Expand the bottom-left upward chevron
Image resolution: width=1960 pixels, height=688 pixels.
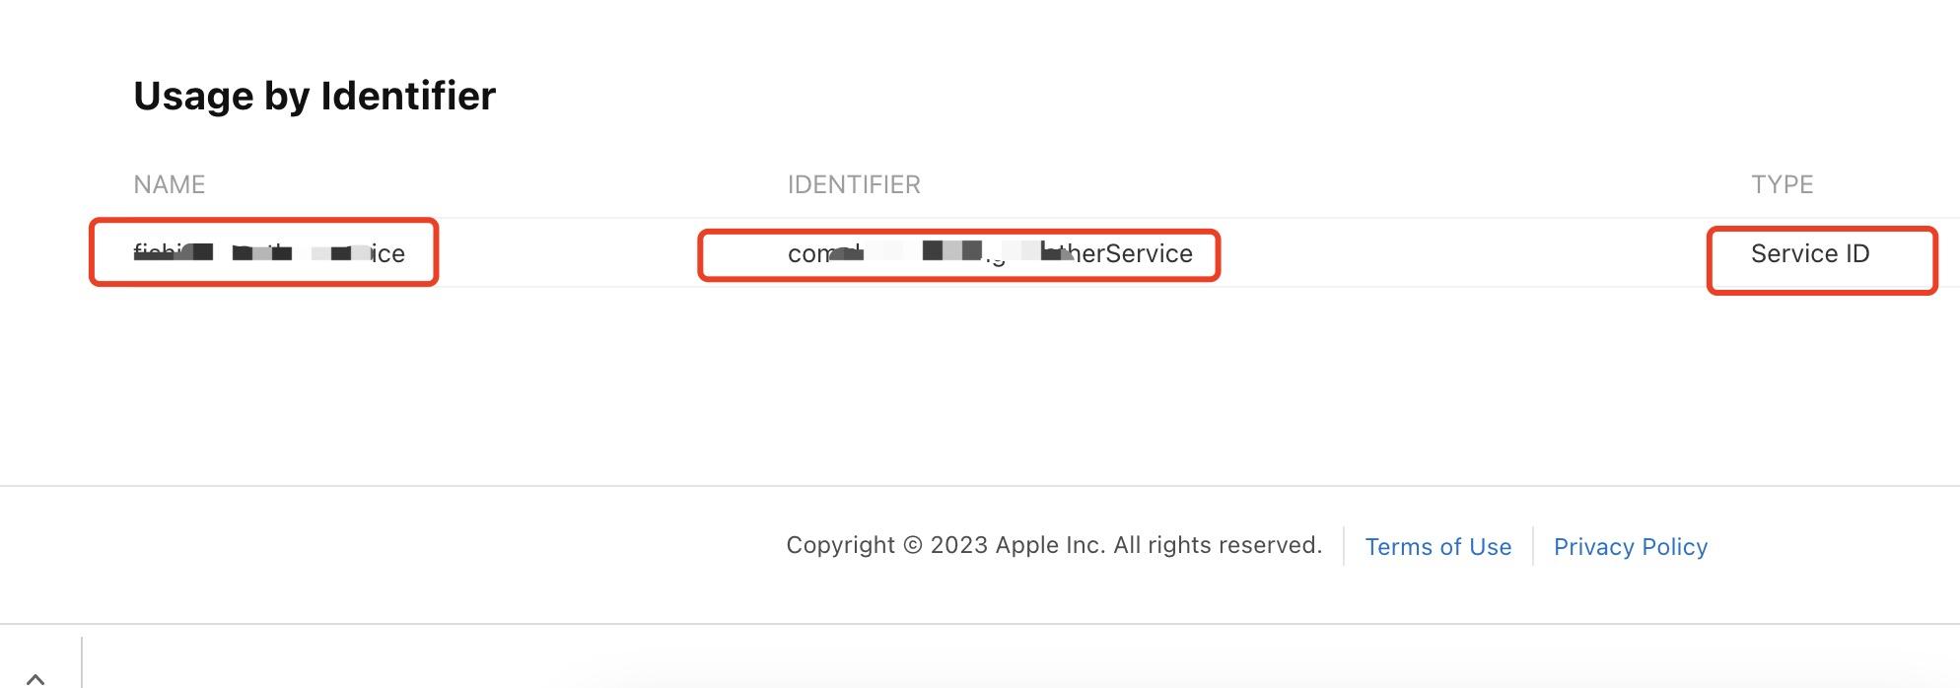(x=35, y=678)
